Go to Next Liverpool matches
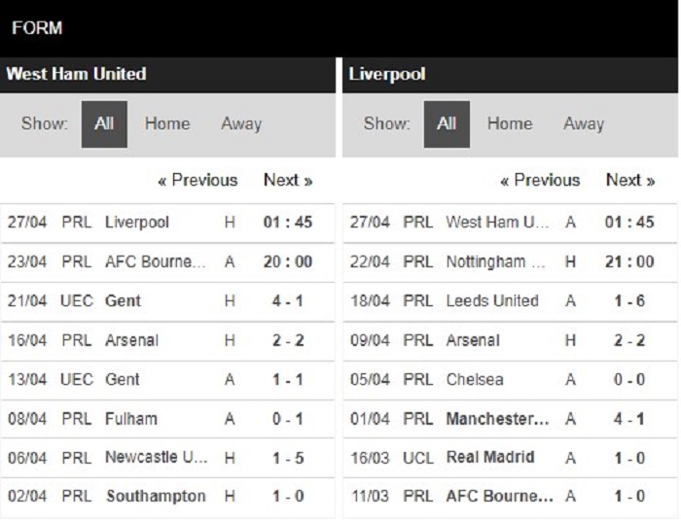The width and height of the screenshot is (681, 520). pyautogui.click(x=630, y=180)
